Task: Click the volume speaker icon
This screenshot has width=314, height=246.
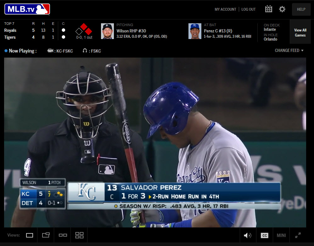Action: 248,235
